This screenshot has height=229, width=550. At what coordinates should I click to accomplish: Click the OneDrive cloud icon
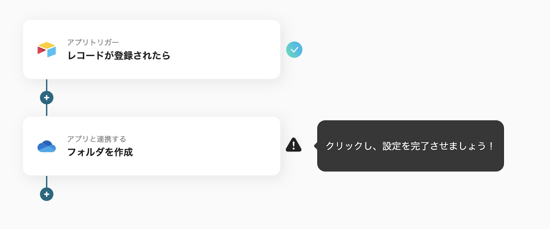click(47, 146)
